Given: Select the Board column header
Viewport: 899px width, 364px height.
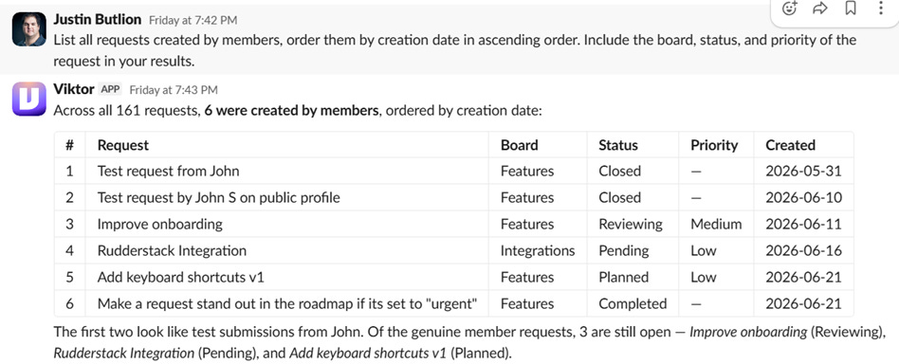Looking at the screenshot, I should [x=520, y=145].
